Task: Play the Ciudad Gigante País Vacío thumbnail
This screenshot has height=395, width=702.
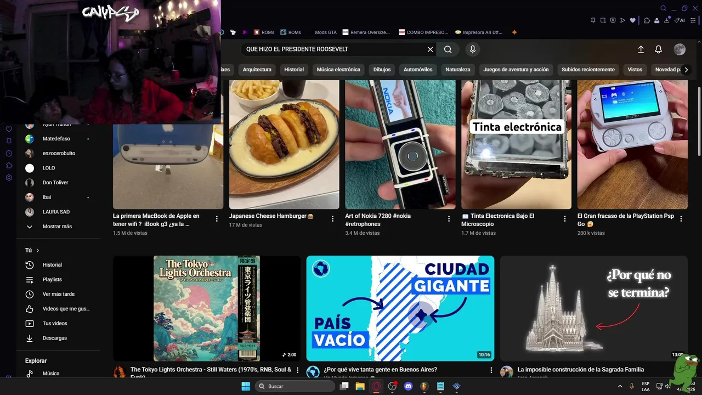Action: tap(400, 308)
